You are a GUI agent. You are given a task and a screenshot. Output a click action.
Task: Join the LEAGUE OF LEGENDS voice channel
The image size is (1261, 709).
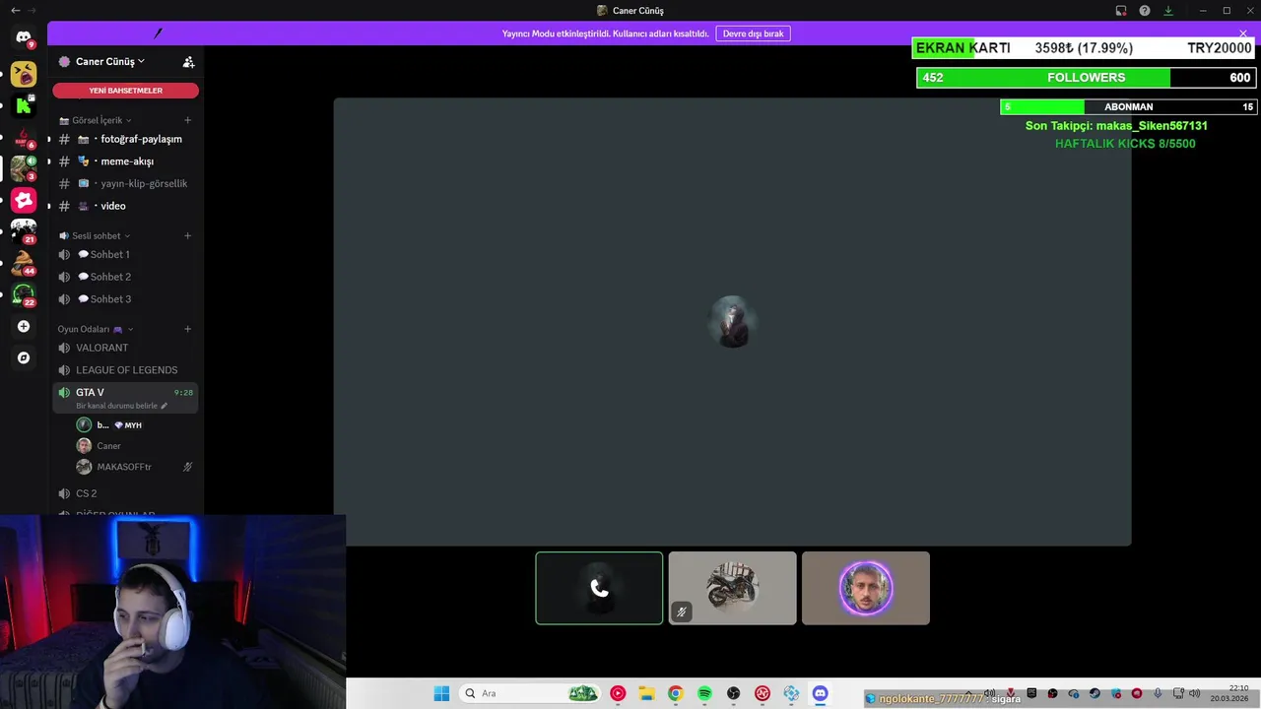tap(125, 370)
